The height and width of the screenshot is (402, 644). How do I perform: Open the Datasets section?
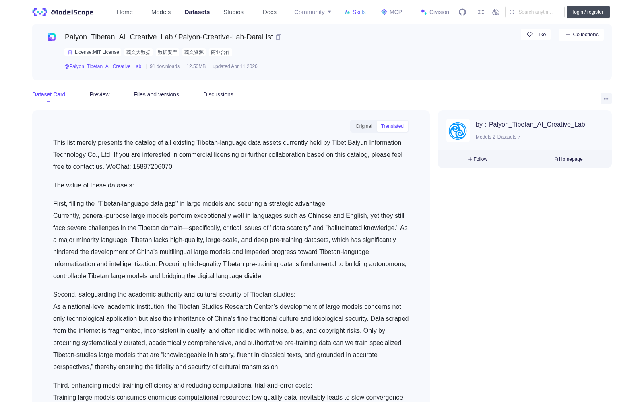pyautogui.click(x=197, y=12)
